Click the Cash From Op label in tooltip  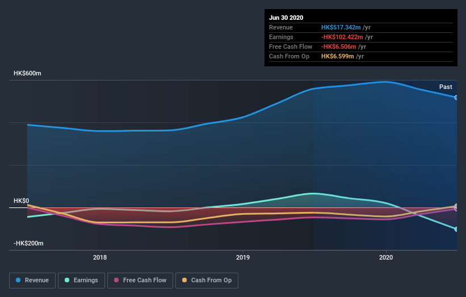[289, 56]
